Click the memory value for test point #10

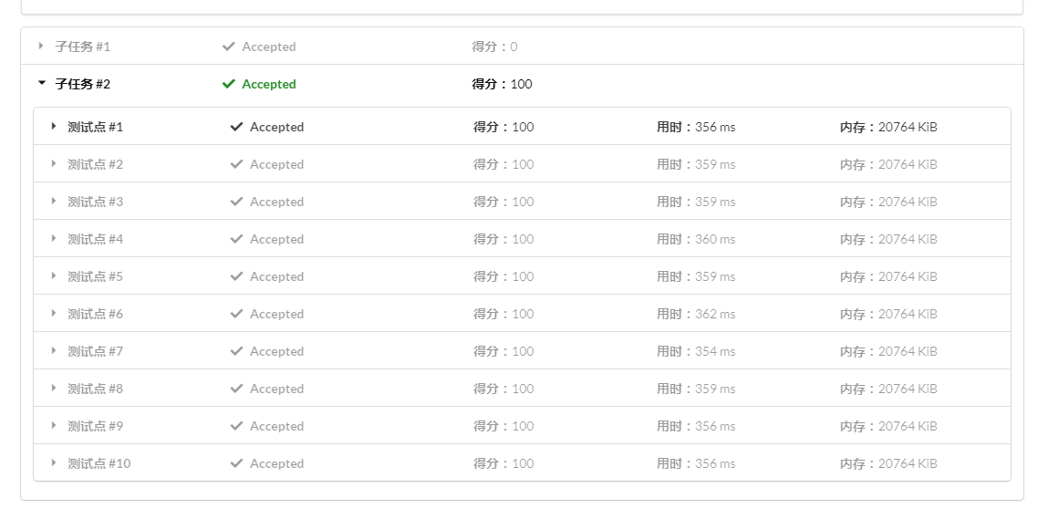point(907,463)
